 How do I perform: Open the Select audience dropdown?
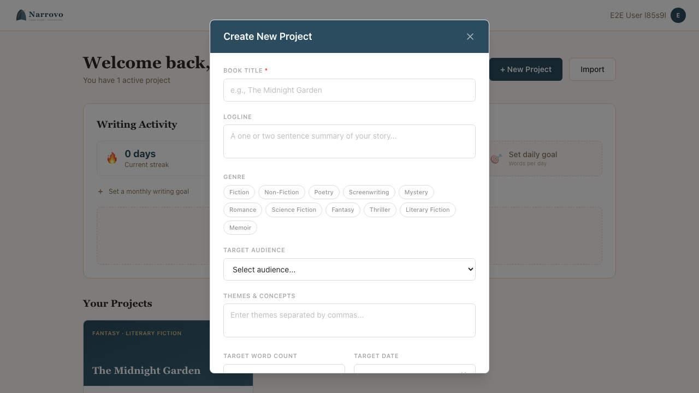[349, 269]
